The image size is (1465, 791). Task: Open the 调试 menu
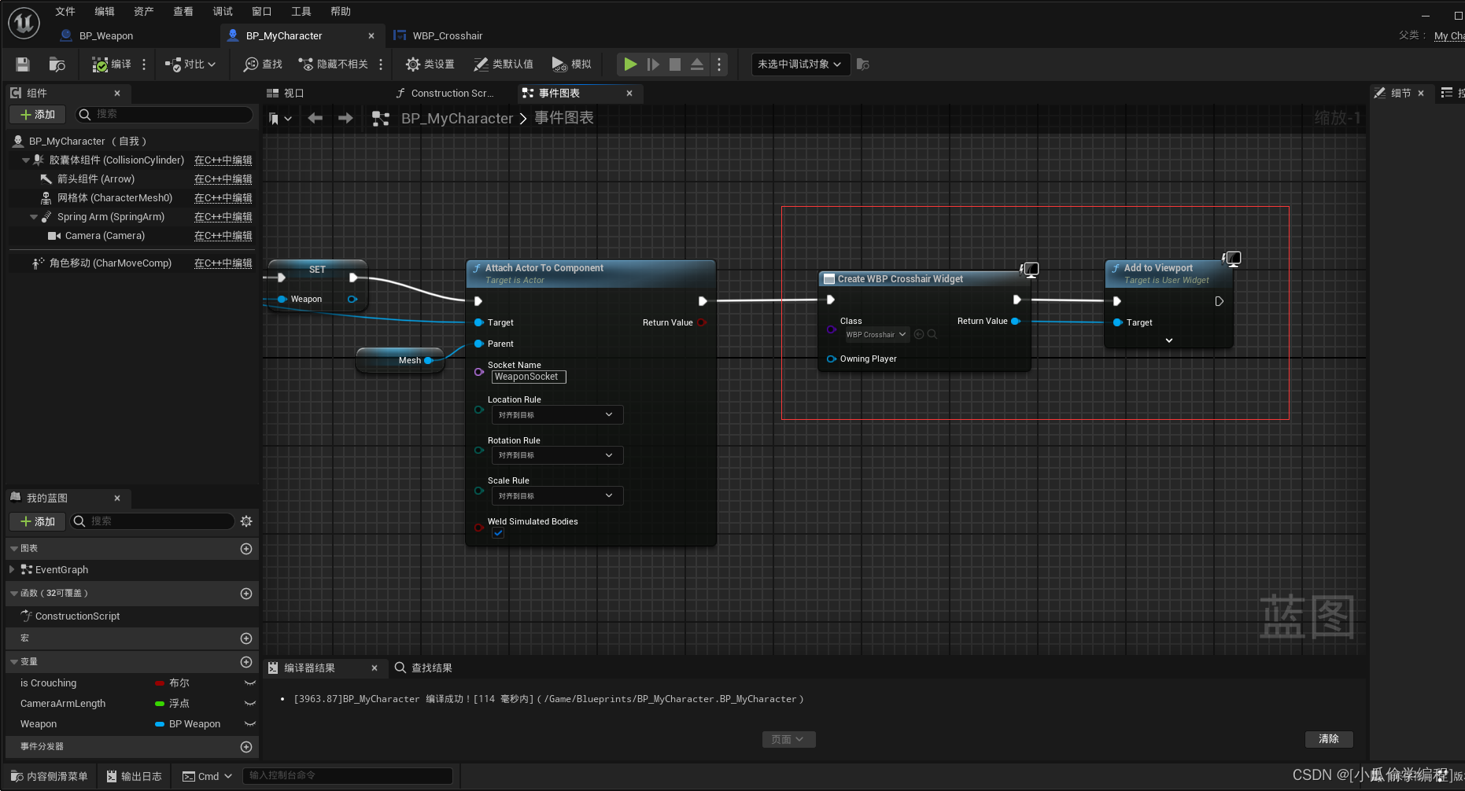point(223,11)
